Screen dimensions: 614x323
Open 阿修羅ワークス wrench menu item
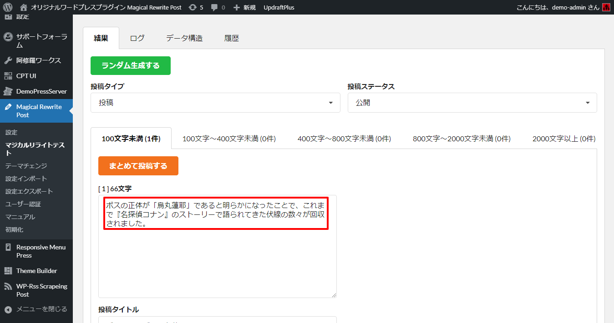point(38,60)
